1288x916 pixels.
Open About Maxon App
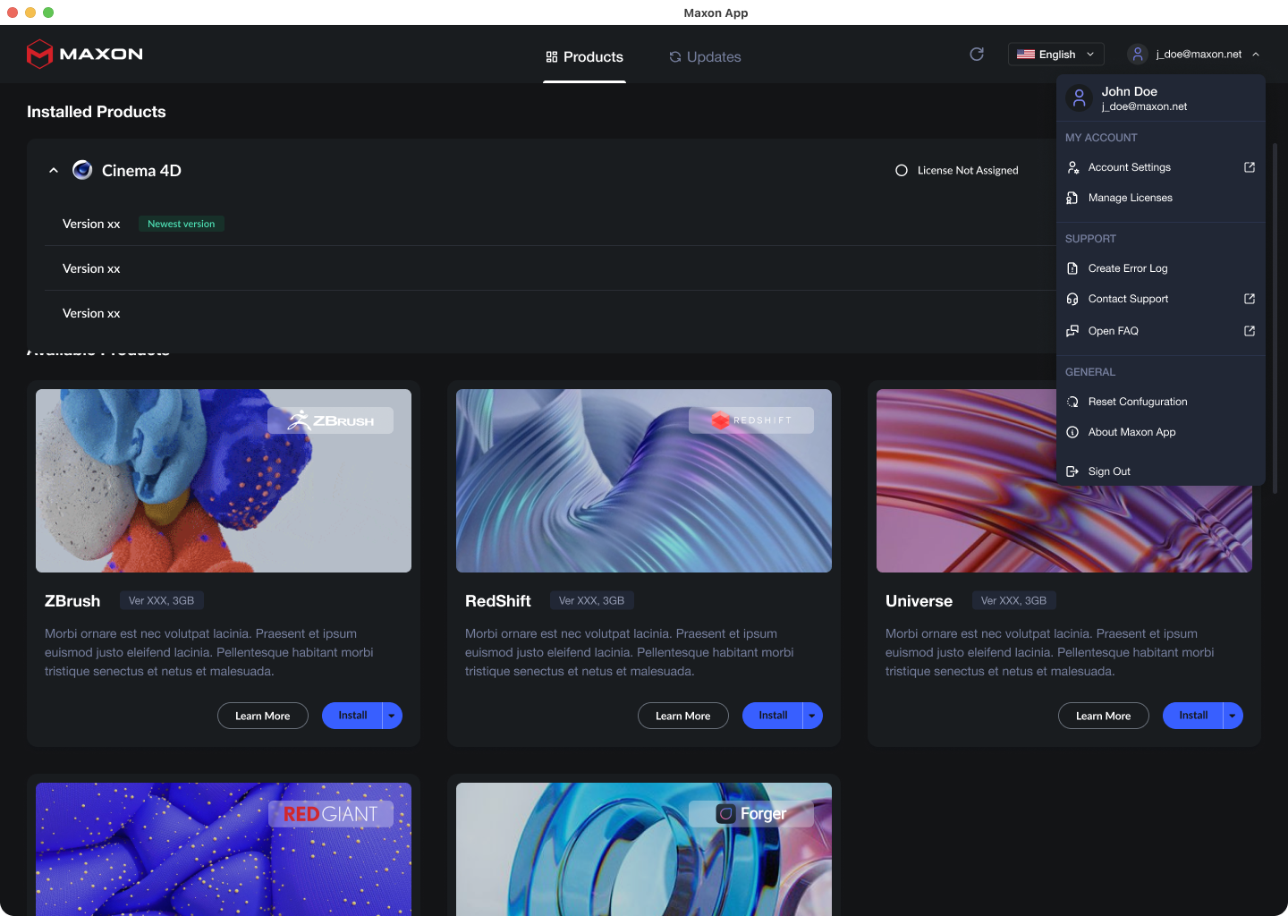(x=1161, y=432)
